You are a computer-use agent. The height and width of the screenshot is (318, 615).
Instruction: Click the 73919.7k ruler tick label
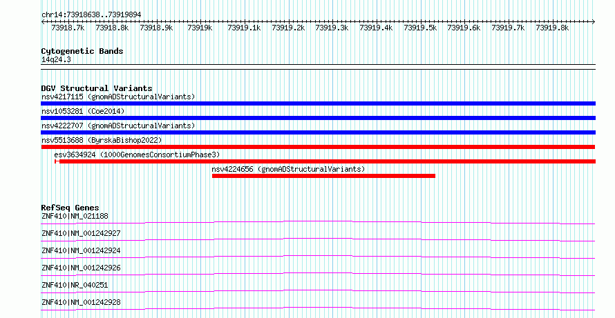[x=508, y=28]
